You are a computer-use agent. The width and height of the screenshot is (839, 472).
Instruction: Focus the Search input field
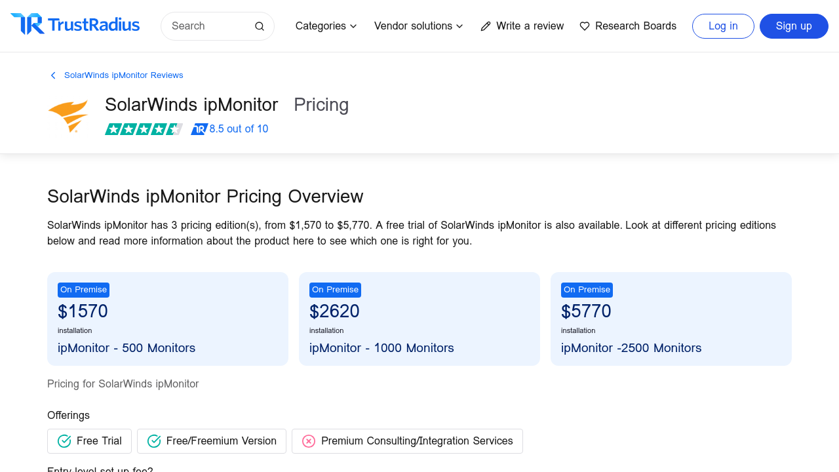(210, 26)
